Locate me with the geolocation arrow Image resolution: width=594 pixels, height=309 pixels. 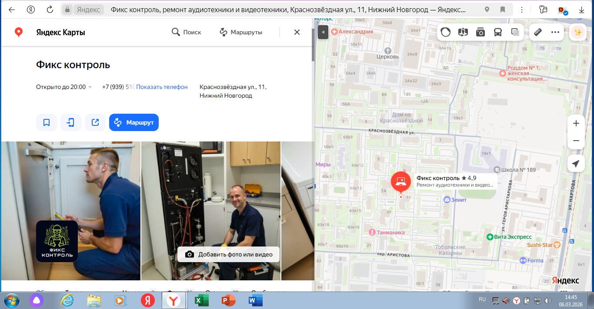(576, 164)
